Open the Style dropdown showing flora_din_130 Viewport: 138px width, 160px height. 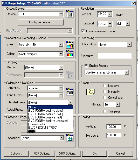[40, 45]
